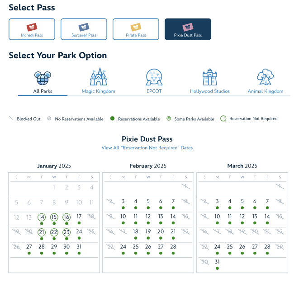Select the Incredi Pass red ticket icon
The height and width of the screenshot is (282, 299).
(x=32, y=27)
